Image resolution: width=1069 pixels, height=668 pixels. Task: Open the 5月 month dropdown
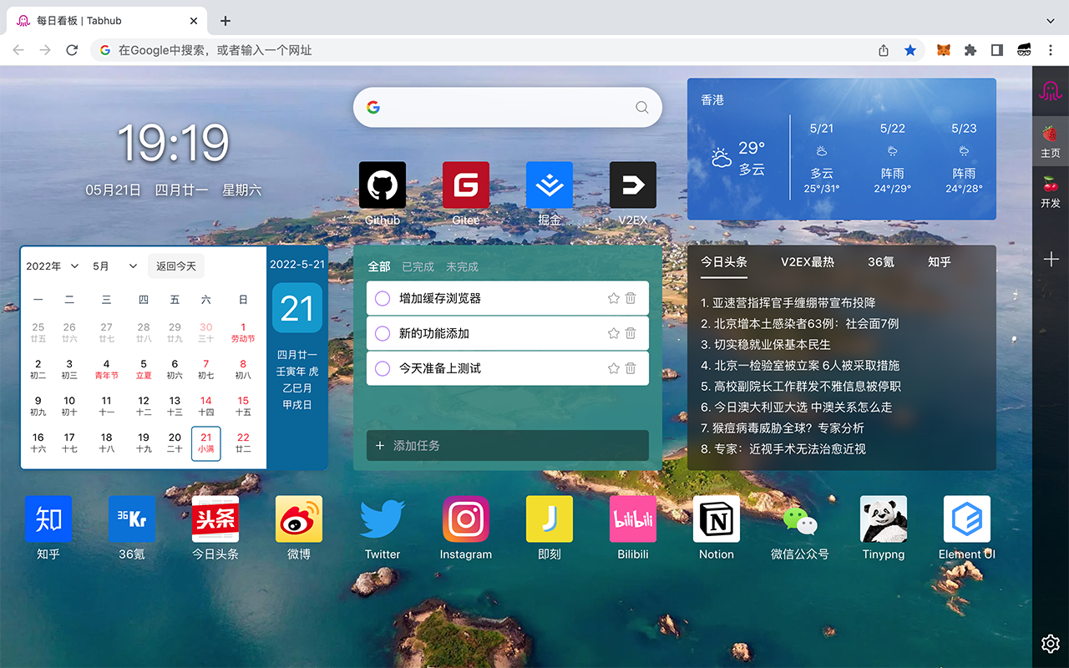pos(113,266)
